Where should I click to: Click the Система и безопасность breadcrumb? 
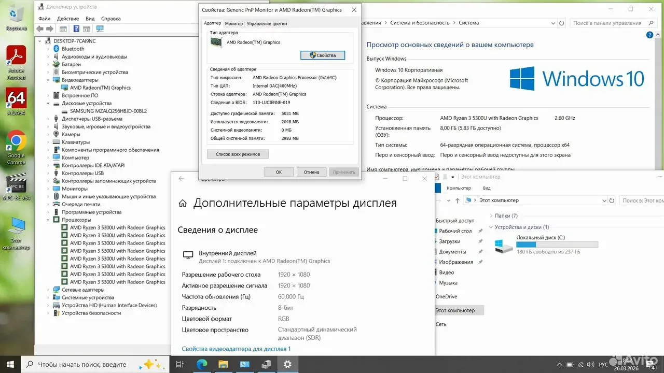coord(420,23)
